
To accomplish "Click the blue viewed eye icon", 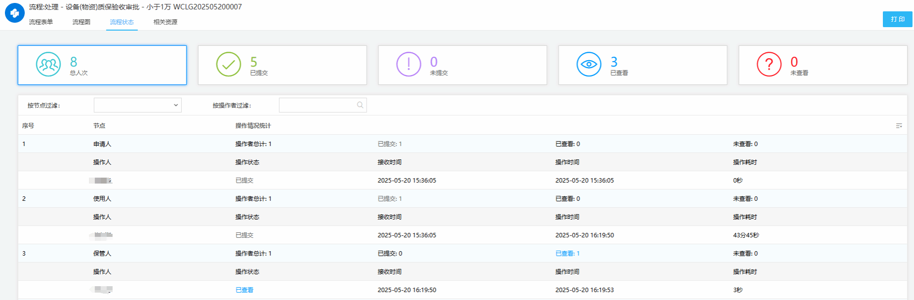I will [589, 65].
